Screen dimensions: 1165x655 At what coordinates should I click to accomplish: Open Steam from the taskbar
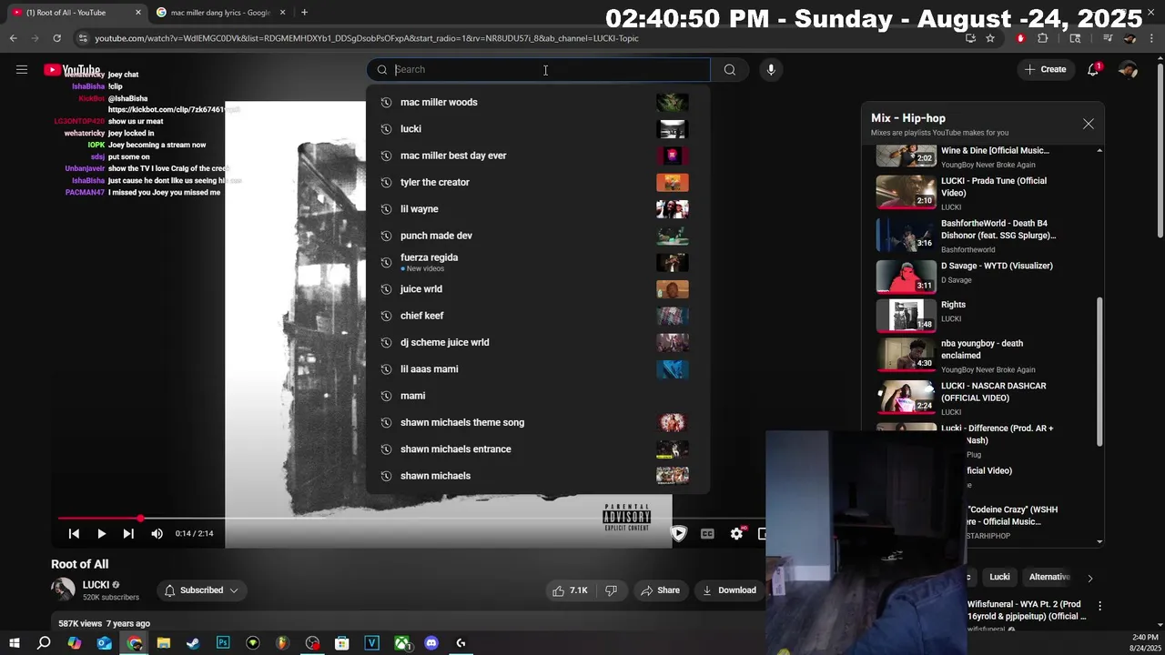193,643
